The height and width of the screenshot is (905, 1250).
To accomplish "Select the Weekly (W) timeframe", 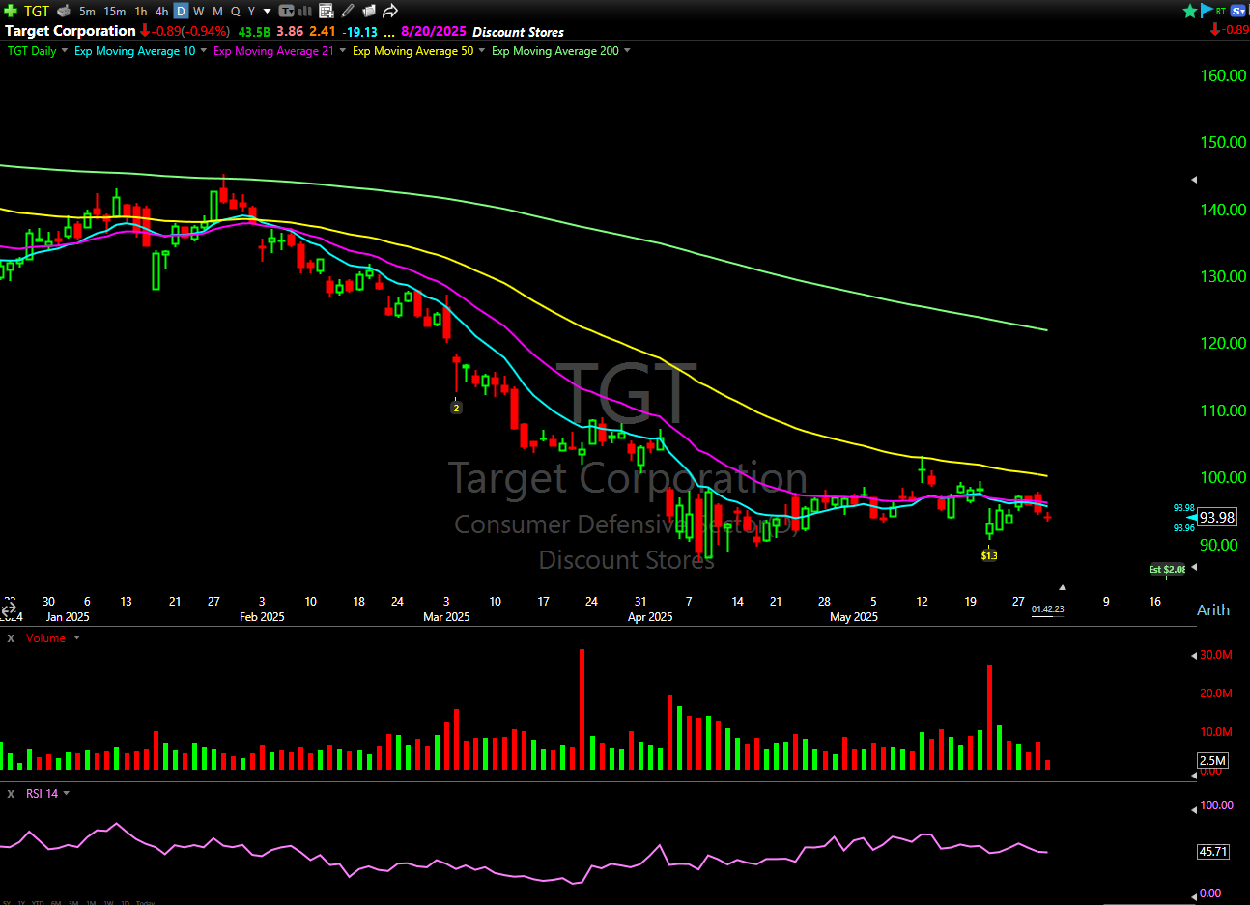I will click(x=199, y=12).
